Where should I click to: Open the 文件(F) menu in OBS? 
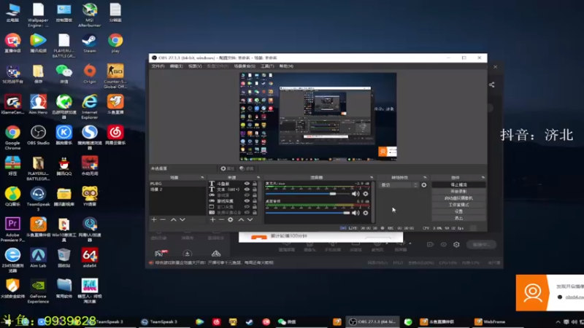pyautogui.click(x=158, y=66)
